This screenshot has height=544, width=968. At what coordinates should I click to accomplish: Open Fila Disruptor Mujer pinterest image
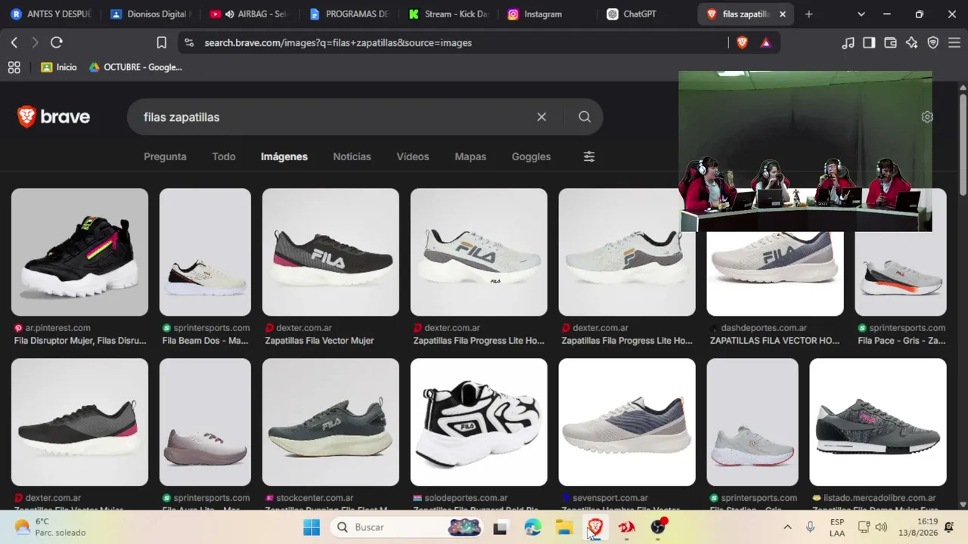click(x=79, y=252)
